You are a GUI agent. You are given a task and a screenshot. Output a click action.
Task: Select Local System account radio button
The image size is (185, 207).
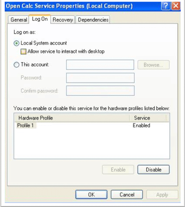pyautogui.click(x=17, y=43)
